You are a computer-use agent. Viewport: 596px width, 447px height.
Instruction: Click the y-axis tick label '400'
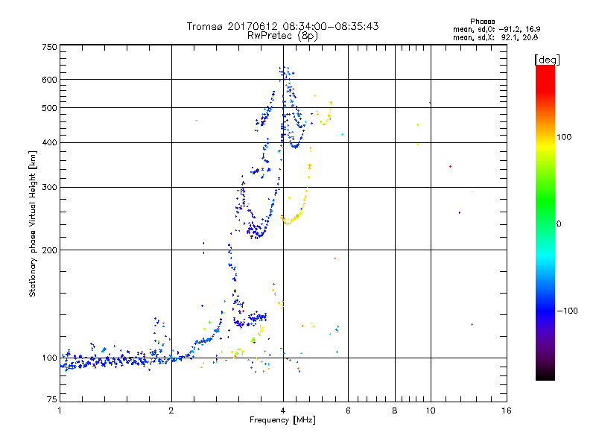pos(49,143)
